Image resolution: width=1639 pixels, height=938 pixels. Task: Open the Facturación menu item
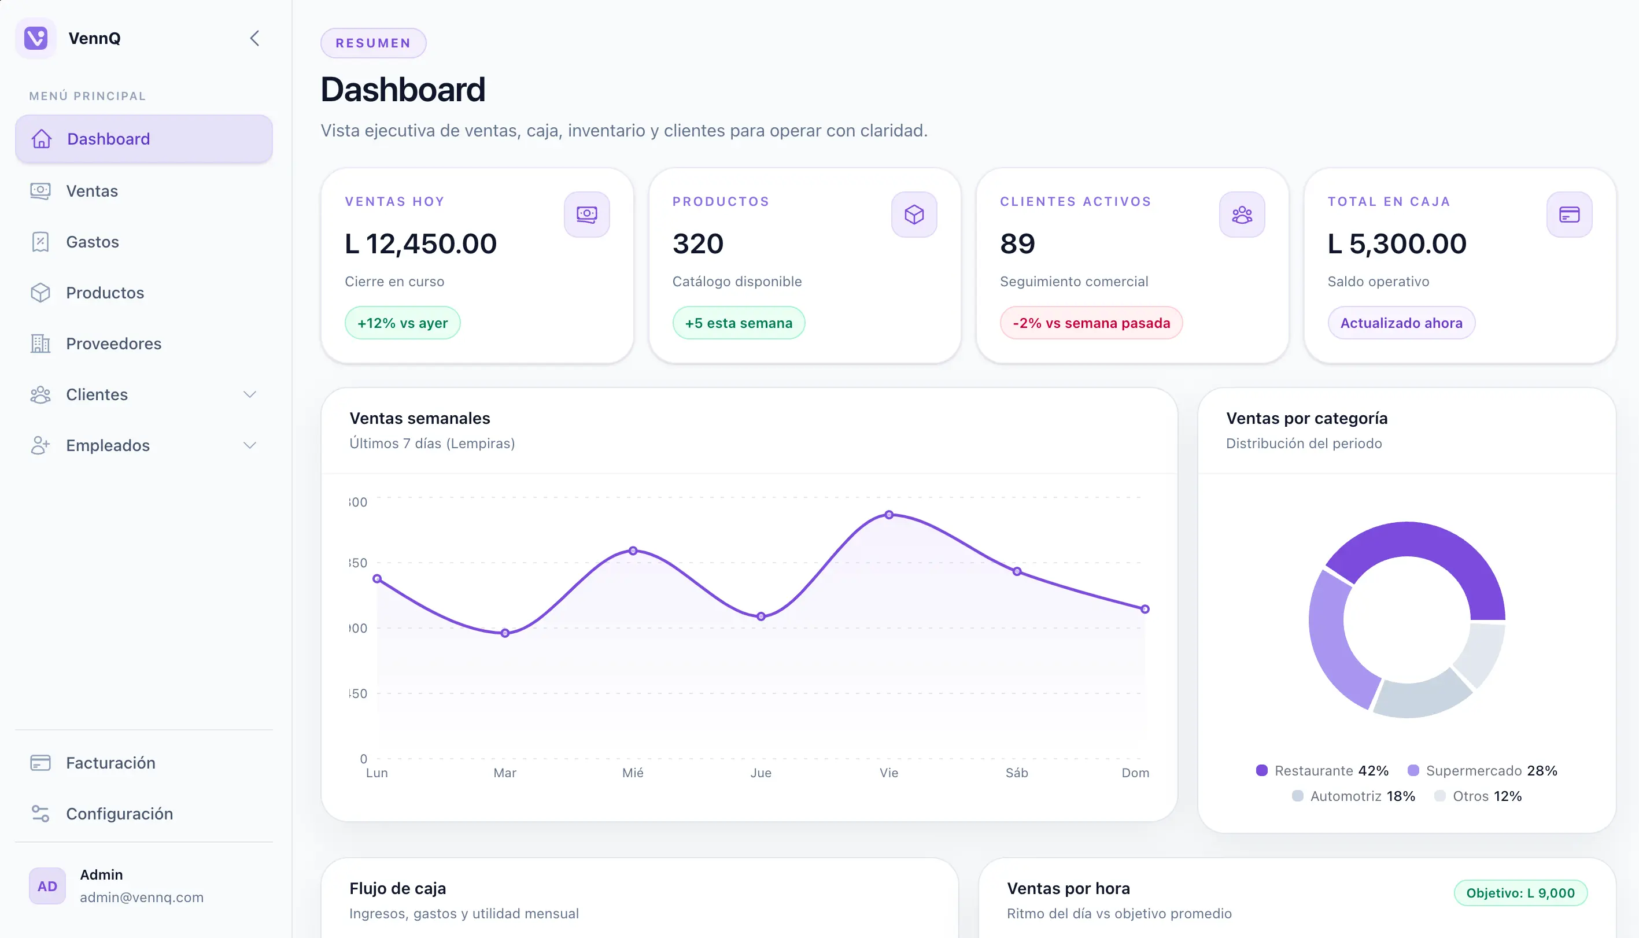(x=111, y=763)
